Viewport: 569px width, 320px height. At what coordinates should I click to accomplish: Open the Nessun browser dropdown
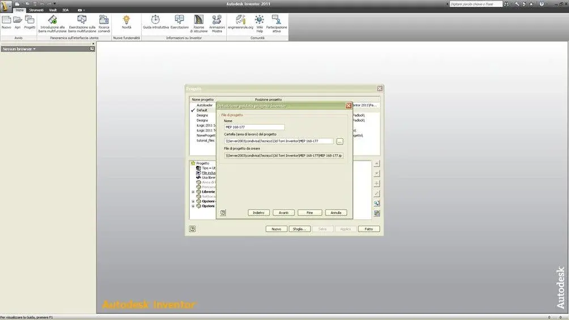[x=19, y=49]
